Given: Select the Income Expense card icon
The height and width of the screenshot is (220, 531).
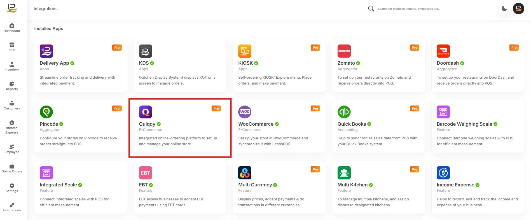Looking at the screenshot, I should click(443, 173).
